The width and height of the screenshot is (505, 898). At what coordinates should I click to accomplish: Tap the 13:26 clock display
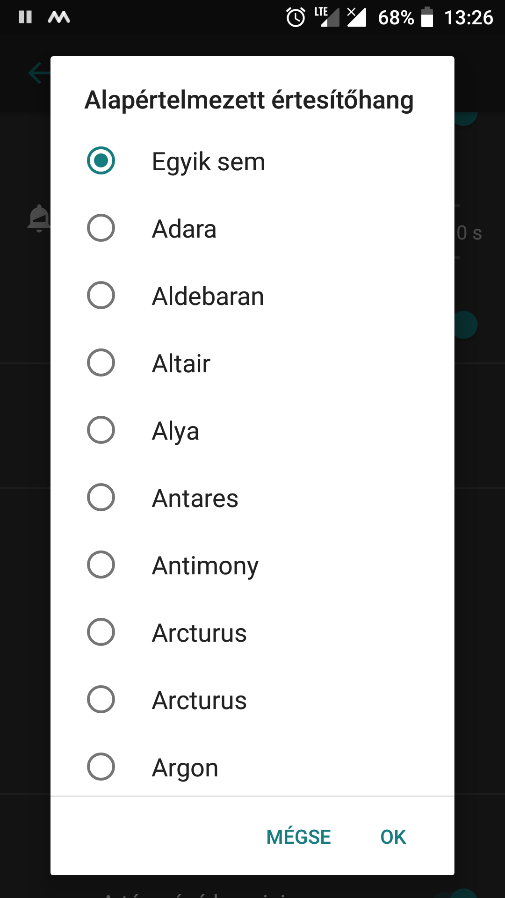(x=469, y=18)
